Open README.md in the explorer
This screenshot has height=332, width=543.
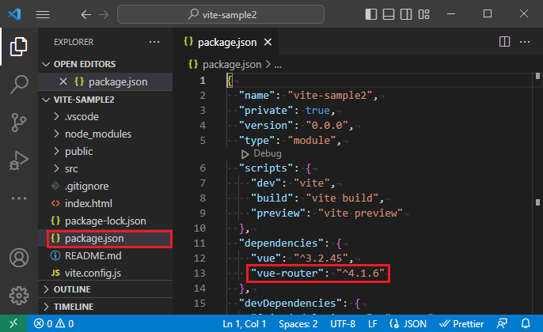click(105, 255)
